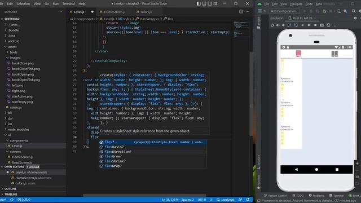Toggle bottom panel layout icon
This screenshot has height=203, width=361.
pos(204,4)
